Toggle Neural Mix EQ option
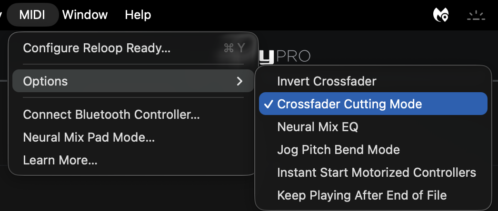 pyautogui.click(x=318, y=127)
